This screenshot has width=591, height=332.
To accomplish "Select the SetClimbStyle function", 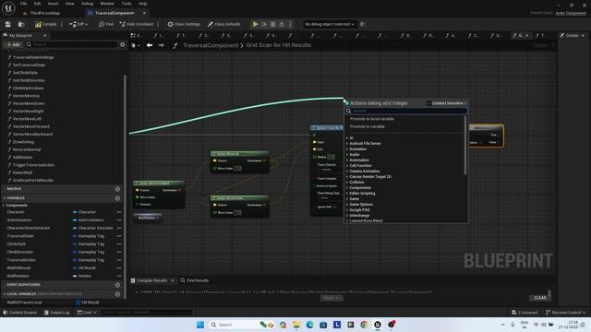I will pyautogui.click(x=25, y=73).
